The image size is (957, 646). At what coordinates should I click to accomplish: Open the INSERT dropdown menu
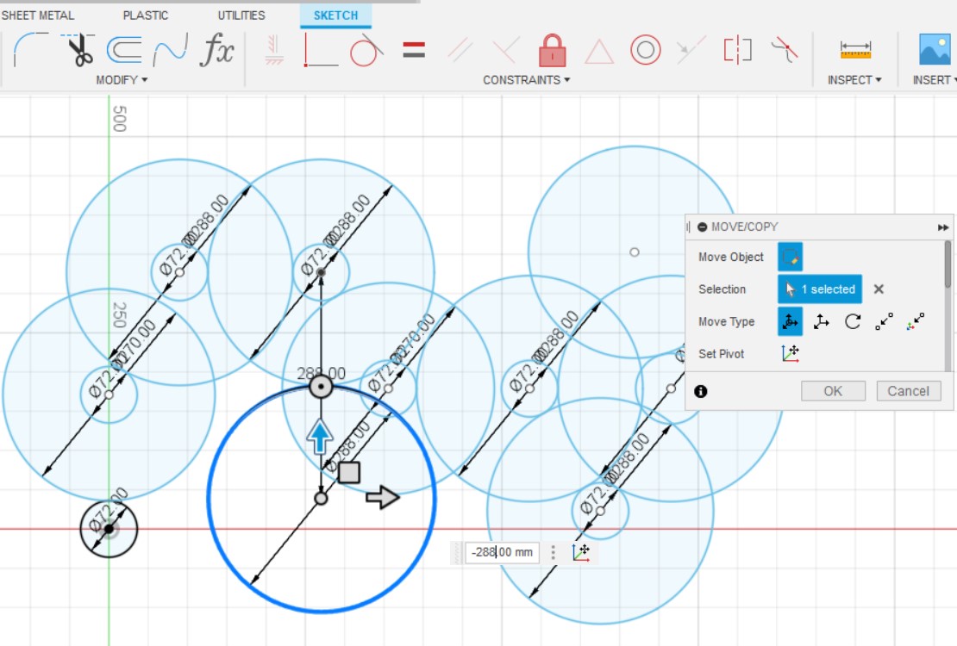pyautogui.click(x=934, y=80)
